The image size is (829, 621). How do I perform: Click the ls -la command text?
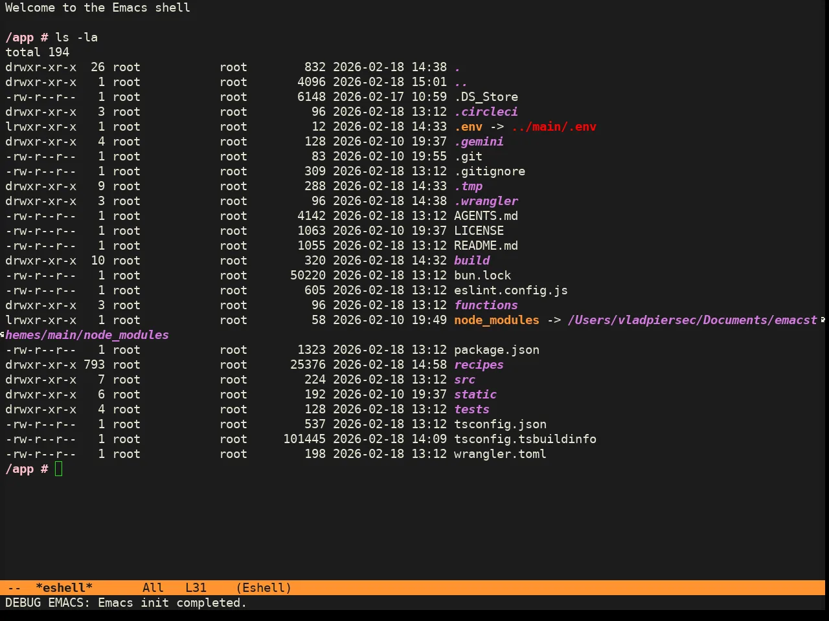coord(76,38)
